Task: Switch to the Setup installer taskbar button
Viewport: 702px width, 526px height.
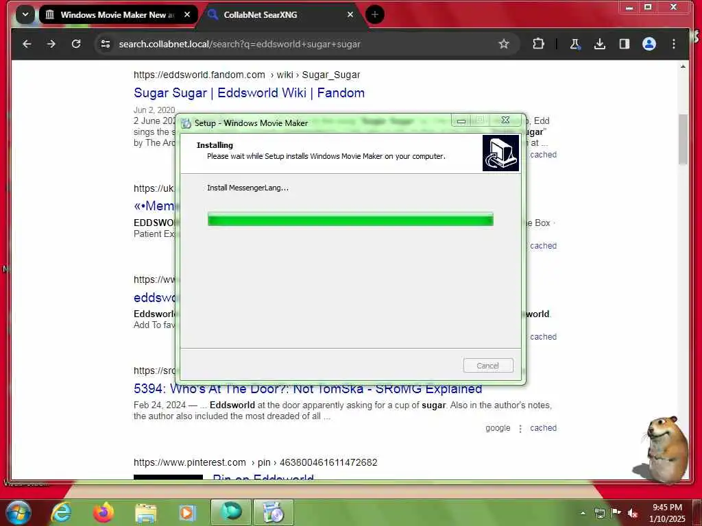Action: (274, 512)
